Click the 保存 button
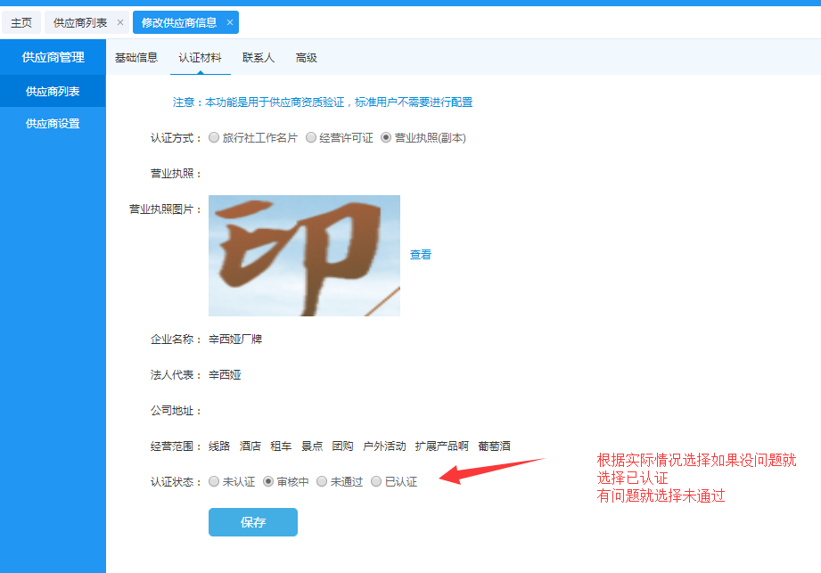The width and height of the screenshot is (821, 573). [253, 522]
